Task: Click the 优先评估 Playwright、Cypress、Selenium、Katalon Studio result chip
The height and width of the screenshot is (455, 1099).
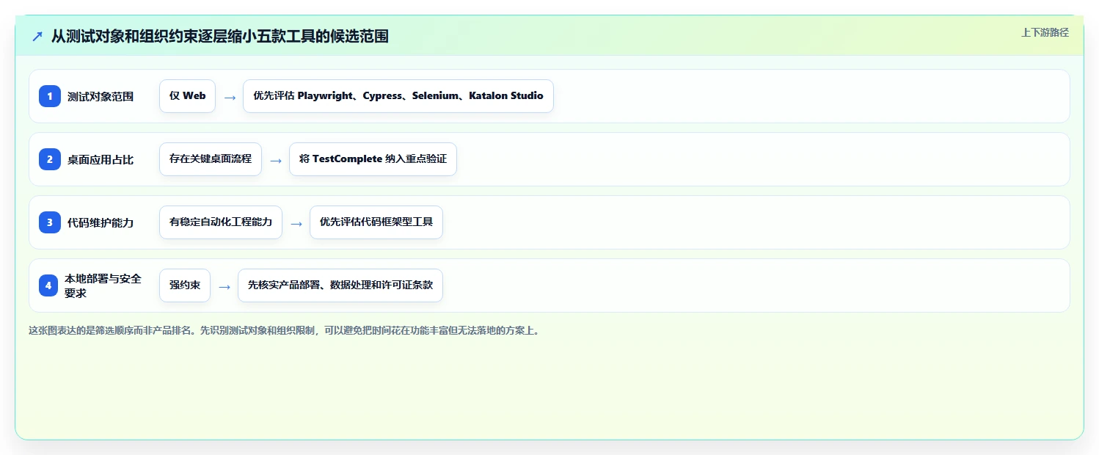Action: click(x=398, y=96)
